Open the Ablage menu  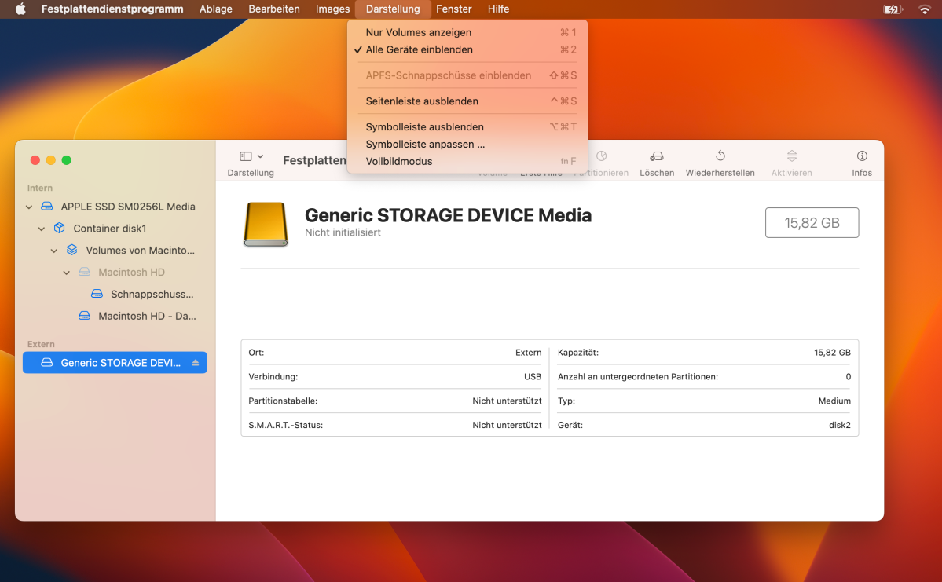click(x=216, y=9)
